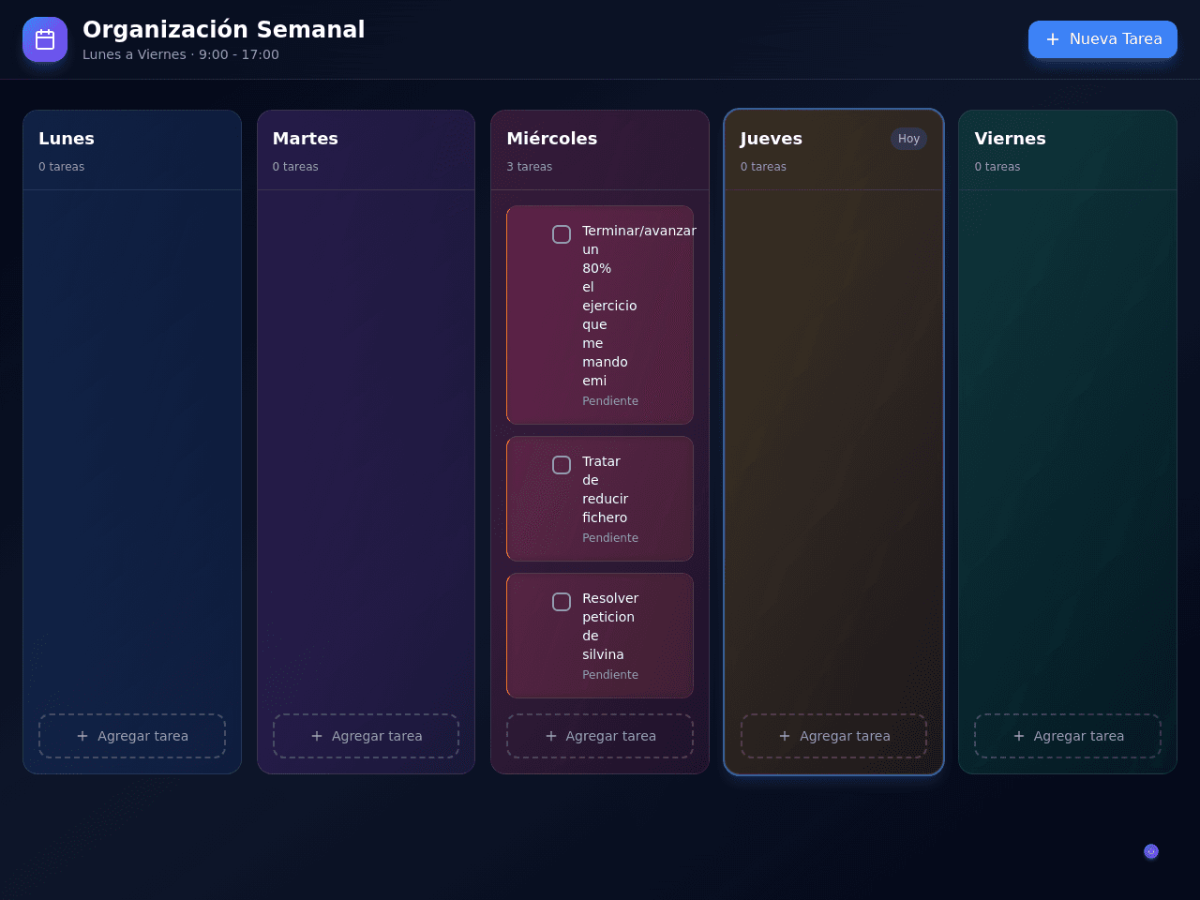
Task: Open the Nueva Tarea button
Action: pyautogui.click(x=1102, y=39)
